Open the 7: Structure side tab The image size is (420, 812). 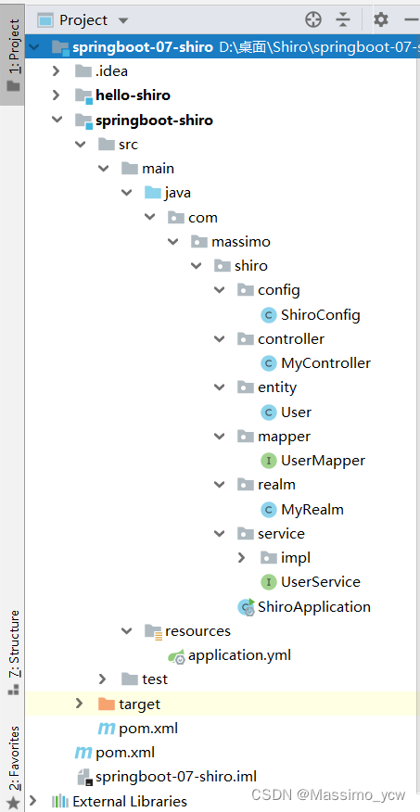(14, 652)
